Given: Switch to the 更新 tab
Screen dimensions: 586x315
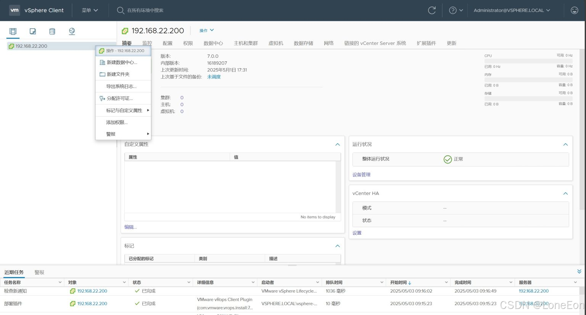Looking at the screenshot, I should [x=452, y=43].
